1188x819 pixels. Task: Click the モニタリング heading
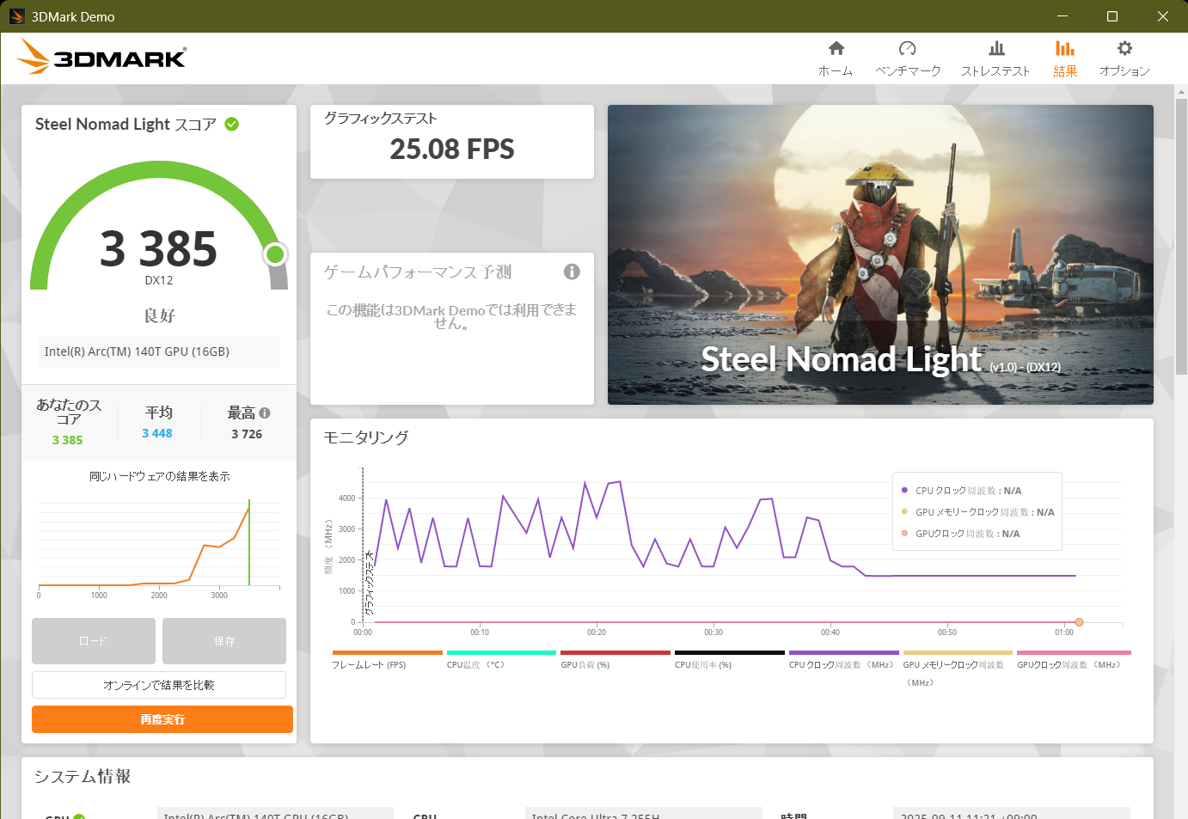(366, 437)
